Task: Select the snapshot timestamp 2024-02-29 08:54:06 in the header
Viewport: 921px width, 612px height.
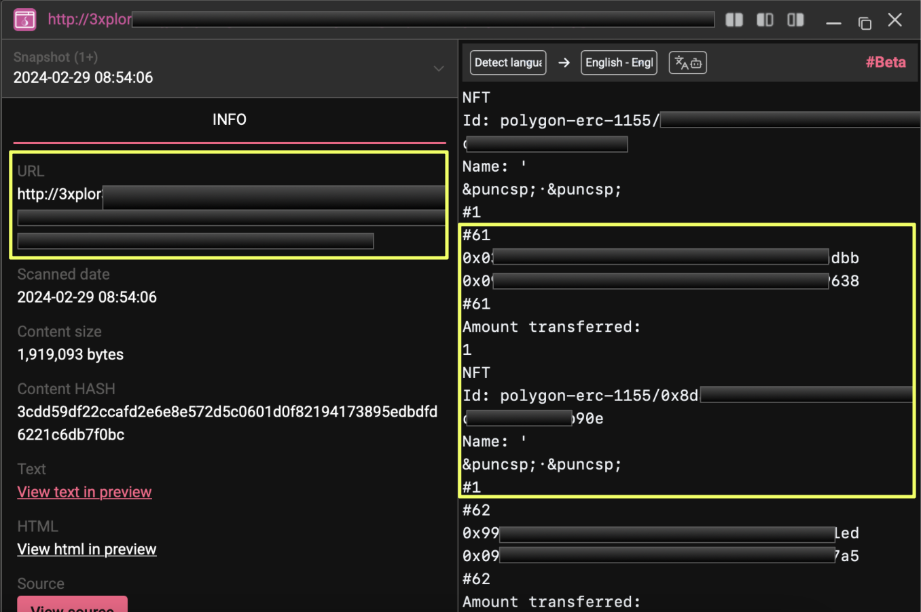Action: coord(84,77)
